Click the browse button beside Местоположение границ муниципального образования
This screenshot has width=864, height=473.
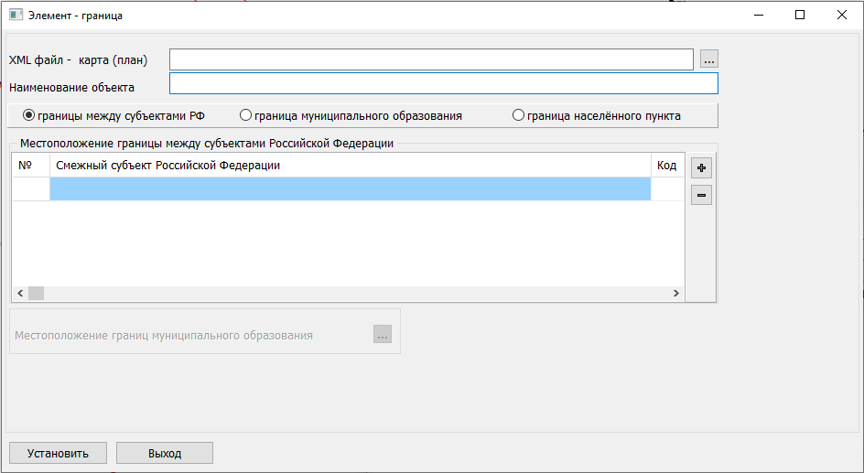coord(383,335)
